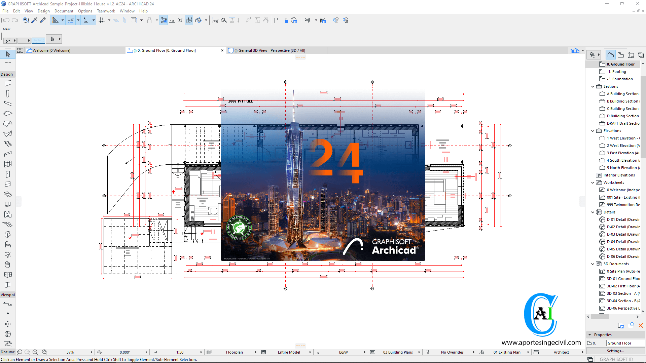Open the 1:50 scale dropdown
Image resolution: width=646 pixels, height=363 pixels.
[201, 352]
